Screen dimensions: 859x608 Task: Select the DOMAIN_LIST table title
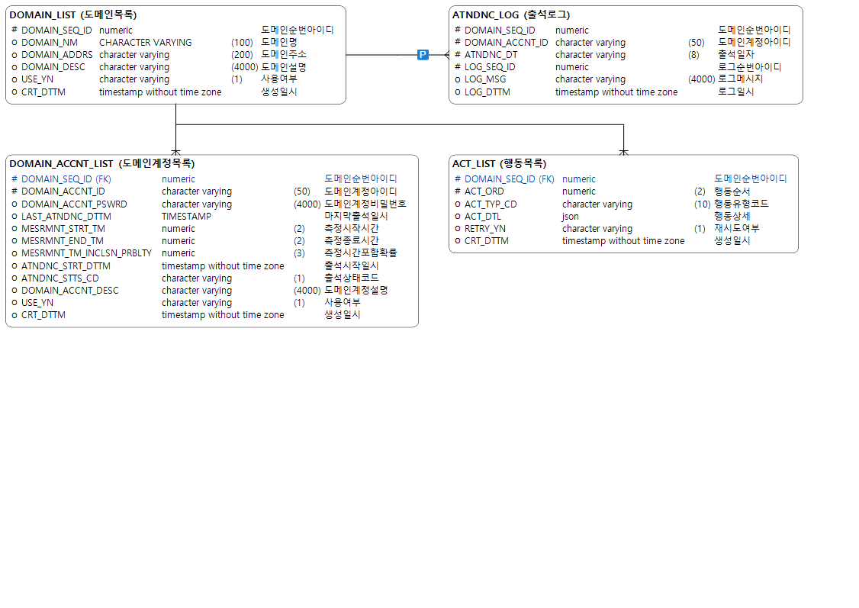coord(73,14)
